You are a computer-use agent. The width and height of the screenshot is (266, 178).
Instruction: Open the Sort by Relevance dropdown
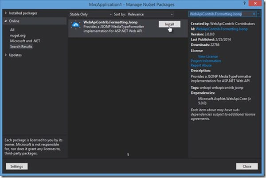(150, 14)
